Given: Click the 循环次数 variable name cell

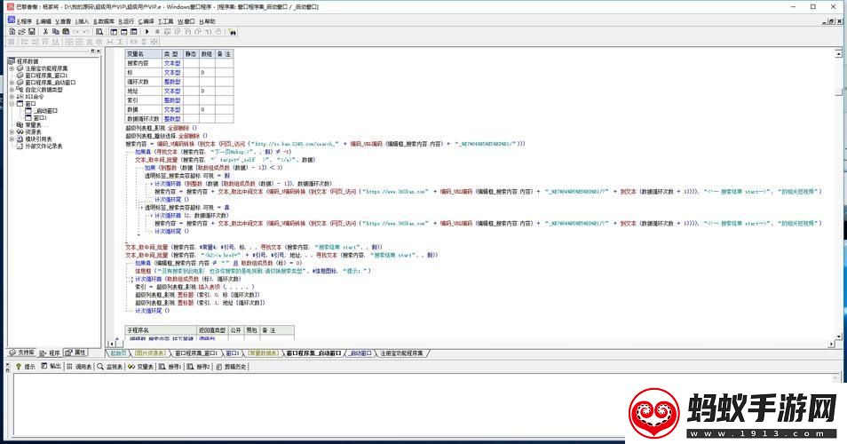Looking at the screenshot, I should pos(144,82).
